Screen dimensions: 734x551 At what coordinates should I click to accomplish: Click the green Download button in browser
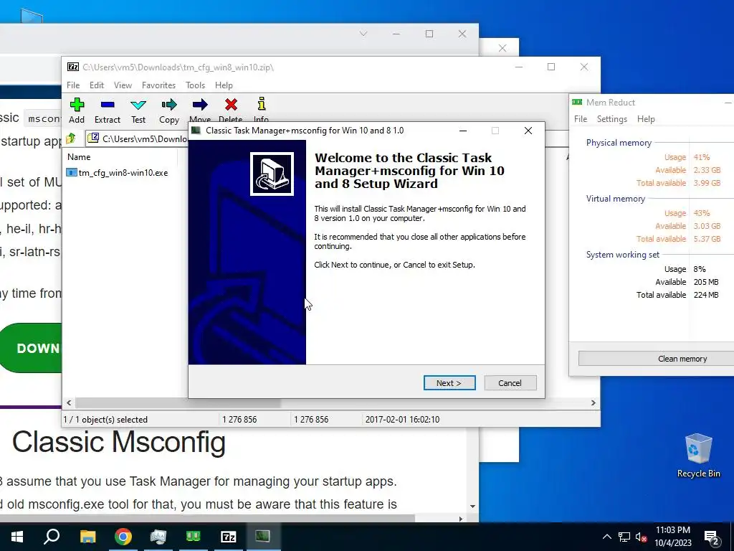click(32, 348)
